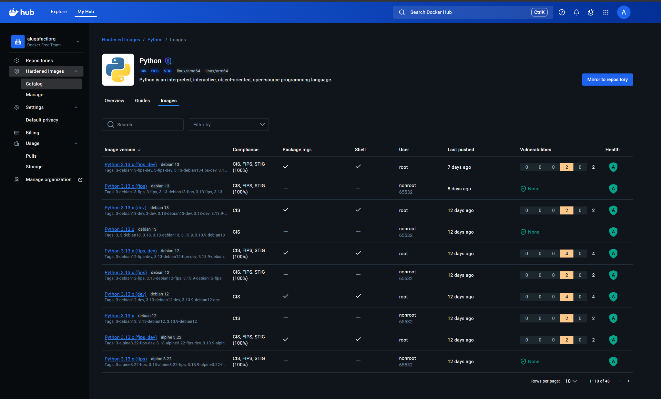Click the Settings gear icon in sidebar
This screenshot has height=399, width=661.
coord(16,107)
